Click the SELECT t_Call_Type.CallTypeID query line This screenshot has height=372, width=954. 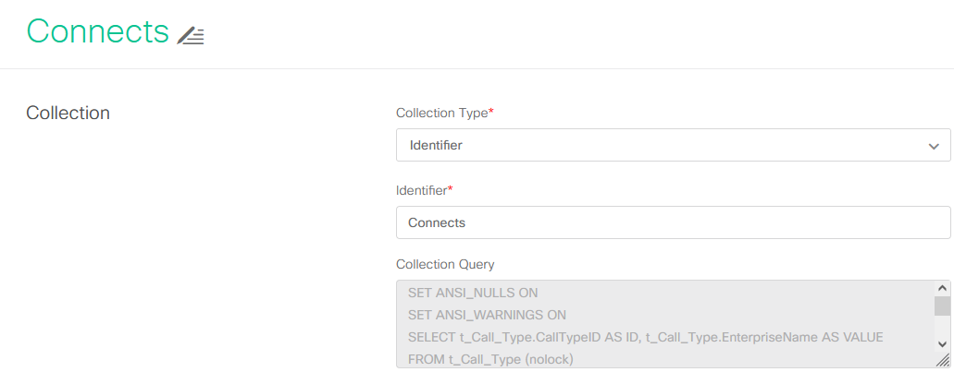pyautogui.click(x=646, y=337)
